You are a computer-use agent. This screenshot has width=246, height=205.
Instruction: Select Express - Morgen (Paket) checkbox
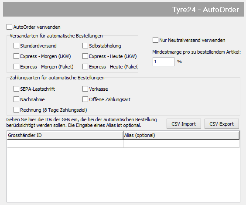(x=16, y=67)
